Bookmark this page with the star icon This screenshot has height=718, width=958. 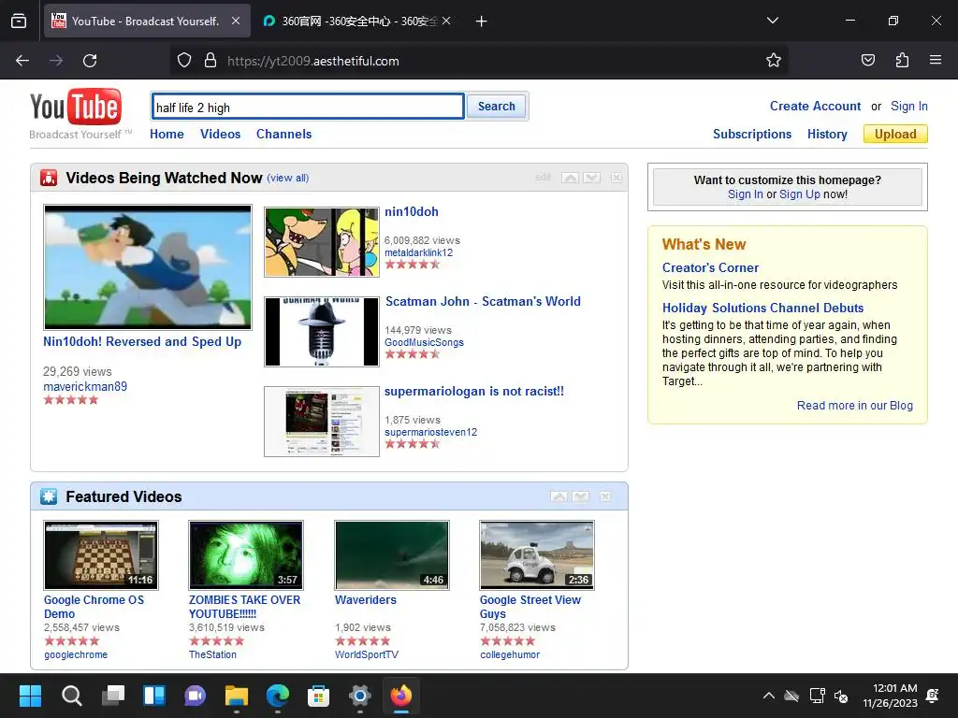coord(774,61)
